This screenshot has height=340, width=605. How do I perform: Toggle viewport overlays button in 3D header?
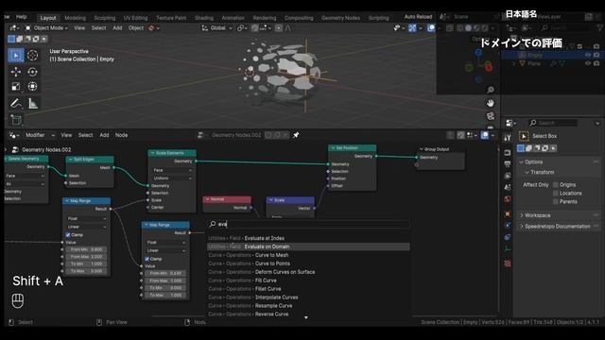[431, 28]
